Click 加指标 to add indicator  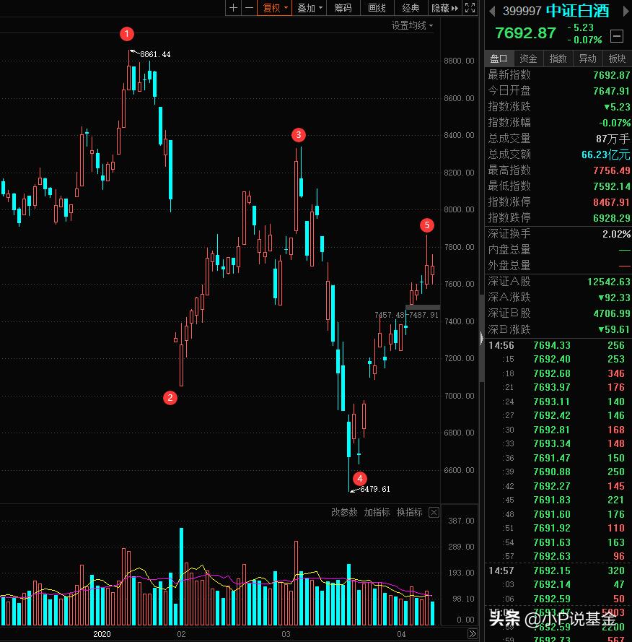pos(377,512)
